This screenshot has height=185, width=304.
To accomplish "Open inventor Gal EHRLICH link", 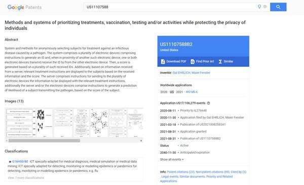I will coord(181,72).
